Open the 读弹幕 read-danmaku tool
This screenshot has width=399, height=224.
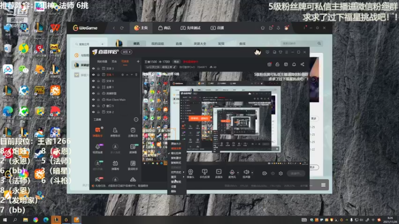pyautogui.click(x=133, y=149)
